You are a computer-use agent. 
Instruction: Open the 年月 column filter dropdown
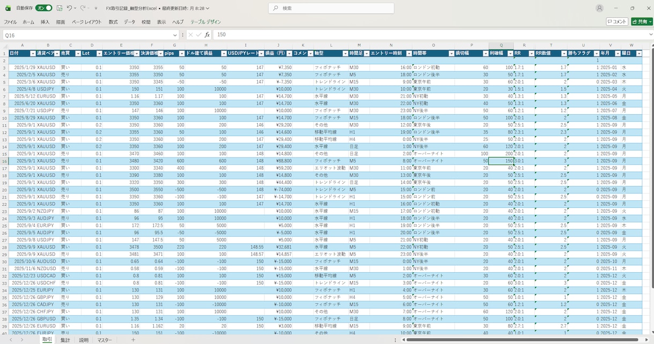pyautogui.click(x=618, y=54)
